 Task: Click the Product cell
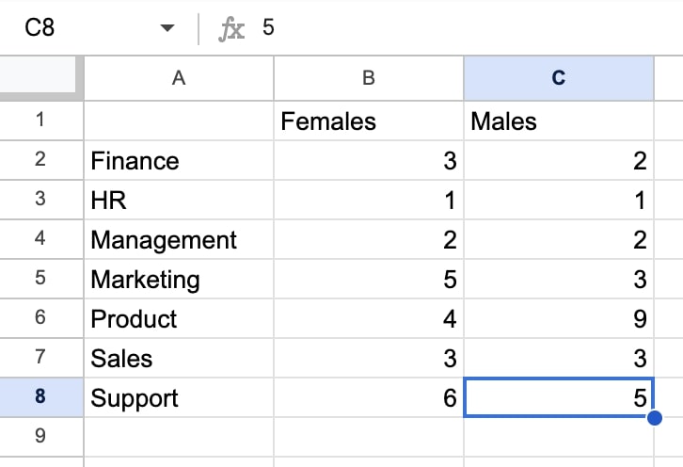pos(179,318)
